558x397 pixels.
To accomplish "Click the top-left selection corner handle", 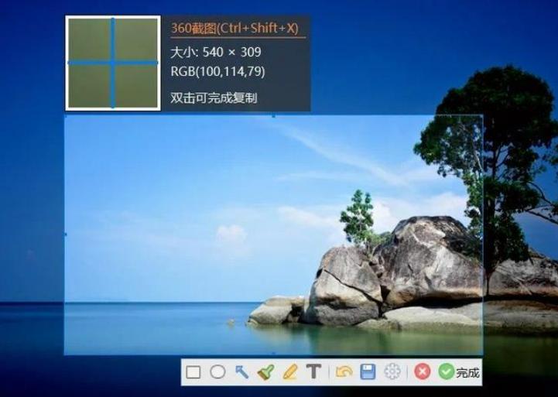I will click(65, 116).
